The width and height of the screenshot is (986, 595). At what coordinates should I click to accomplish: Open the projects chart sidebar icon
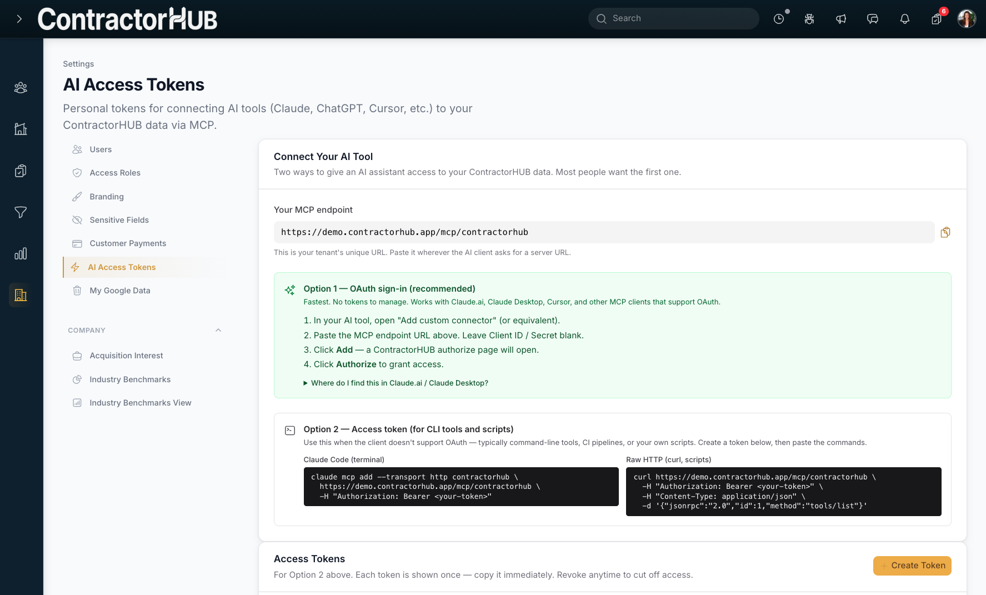coord(21,129)
